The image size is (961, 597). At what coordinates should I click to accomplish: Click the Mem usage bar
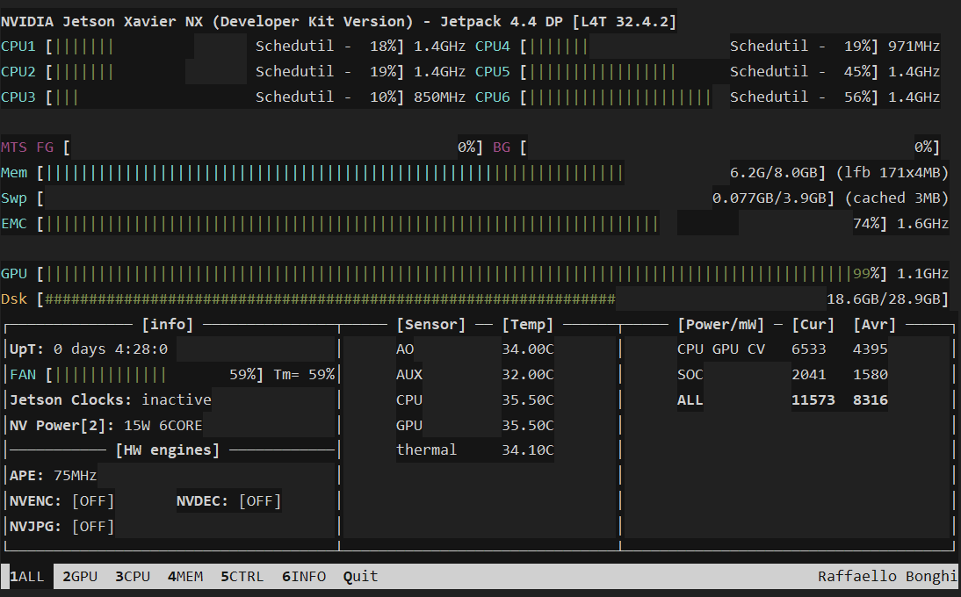[x=334, y=173]
